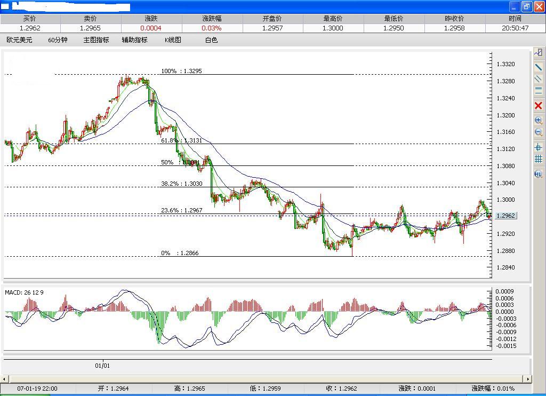Click the K线图 chart type button
This screenshot has width=546, height=396.
tap(173, 39)
